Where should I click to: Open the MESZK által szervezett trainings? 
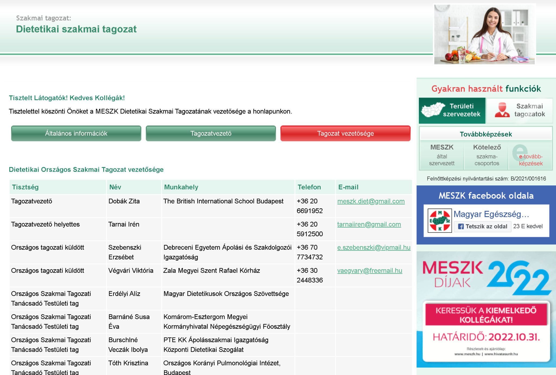coord(442,155)
